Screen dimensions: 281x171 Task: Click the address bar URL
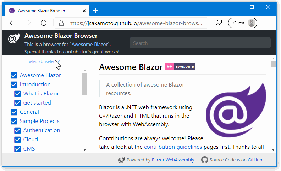coord(136,23)
